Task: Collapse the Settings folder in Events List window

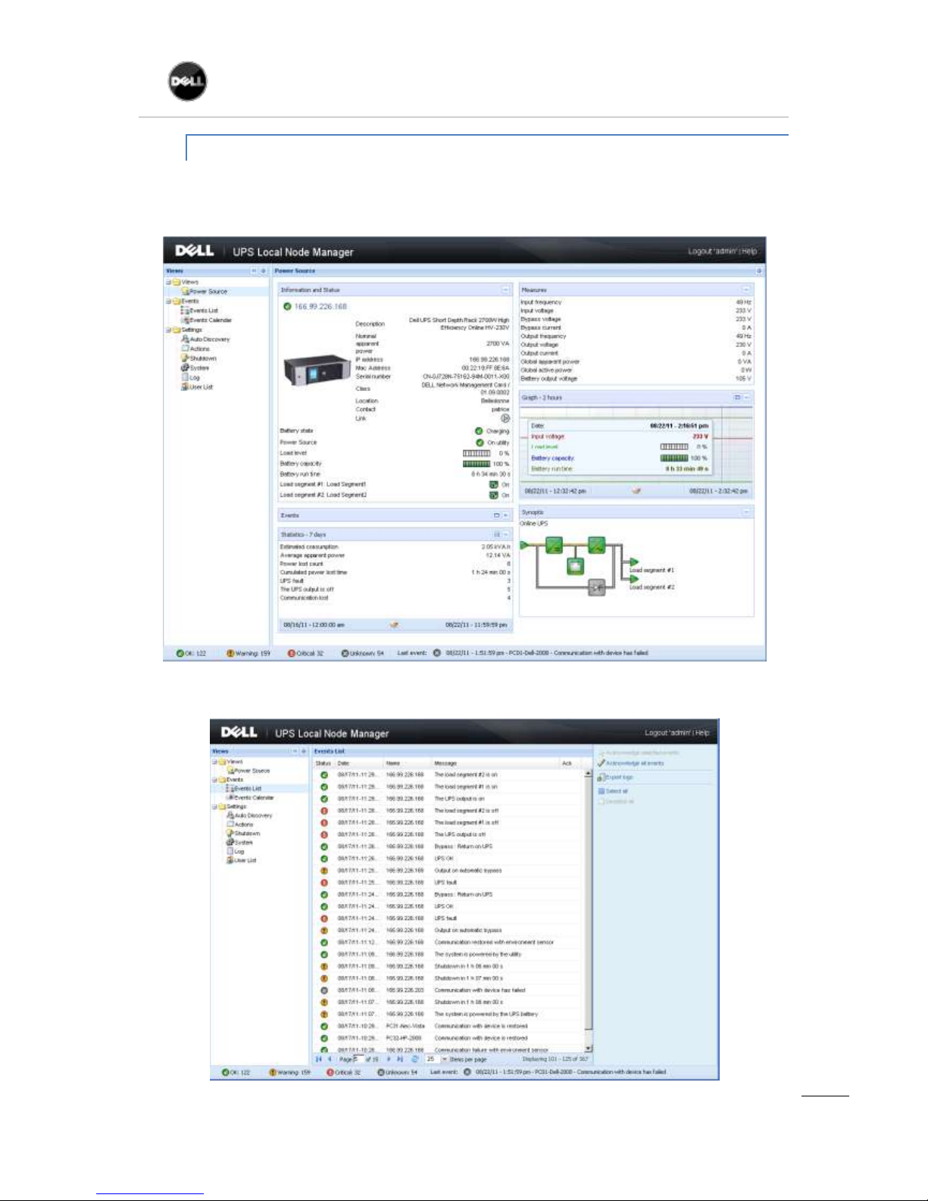Action: coord(215,806)
